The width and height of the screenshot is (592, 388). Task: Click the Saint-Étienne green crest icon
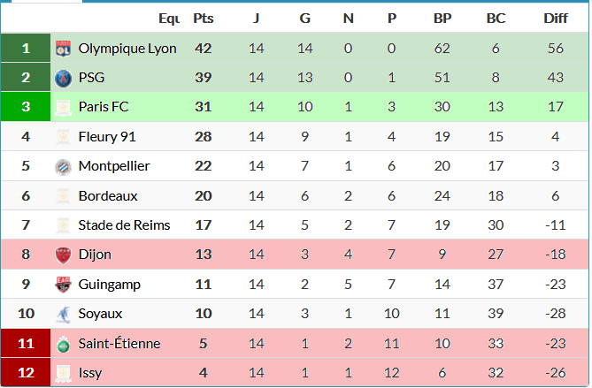pyautogui.click(x=63, y=343)
